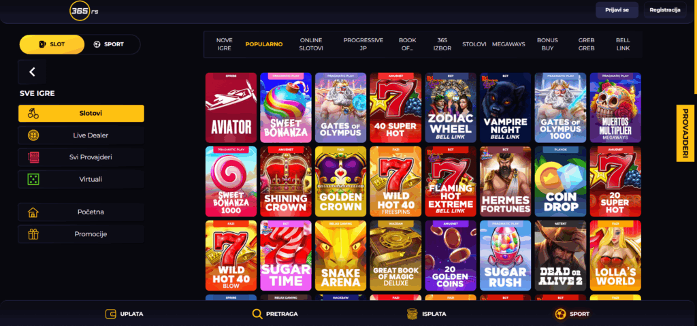Switch to NOVE IGRE tab
The width and height of the screenshot is (697, 326).
coord(225,44)
